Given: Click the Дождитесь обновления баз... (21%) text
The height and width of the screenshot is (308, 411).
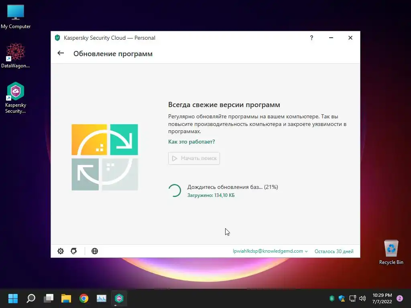Looking at the screenshot, I should [232, 187].
